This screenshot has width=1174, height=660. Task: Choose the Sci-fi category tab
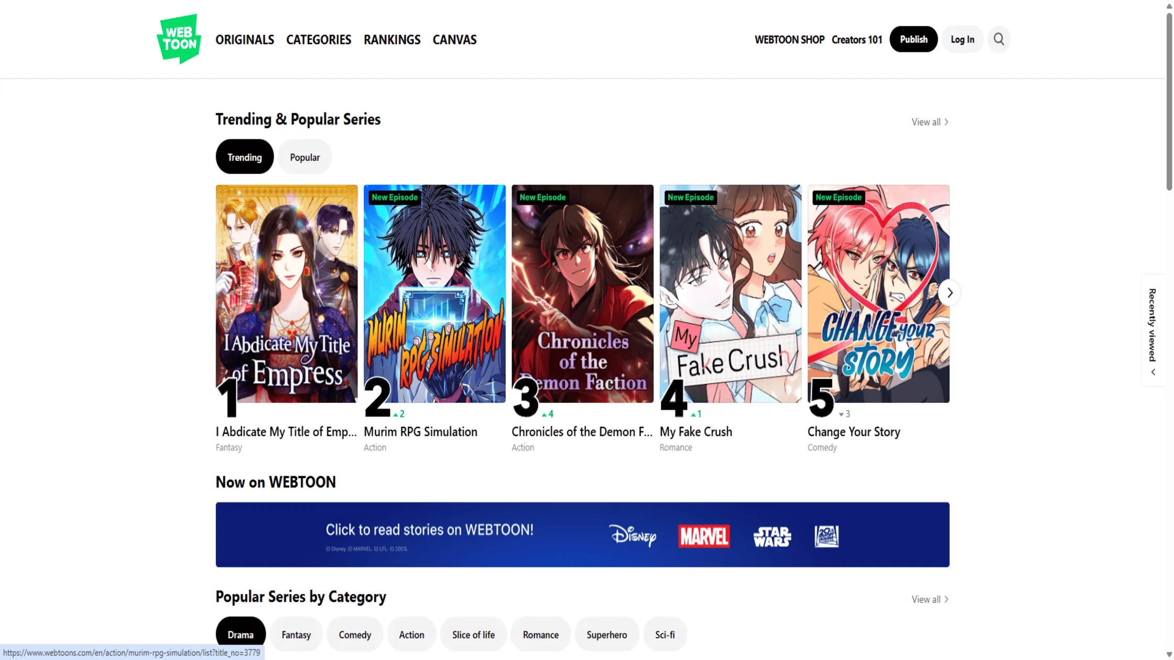tap(665, 635)
